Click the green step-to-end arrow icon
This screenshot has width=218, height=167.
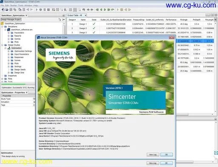[x=109, y=9]
